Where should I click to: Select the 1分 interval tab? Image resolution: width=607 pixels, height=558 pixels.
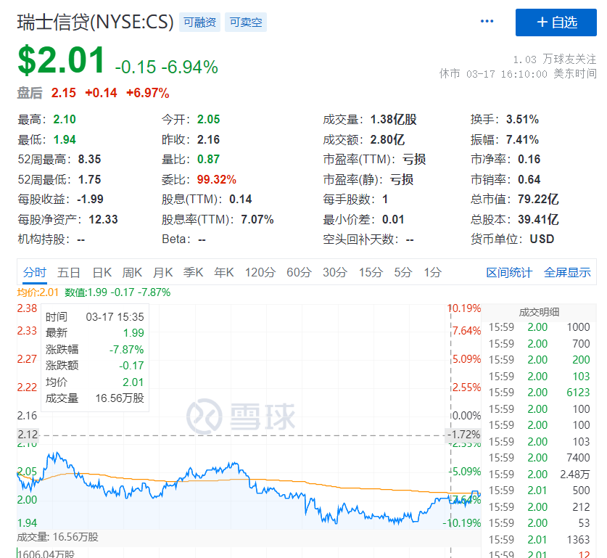click(432, 273)
